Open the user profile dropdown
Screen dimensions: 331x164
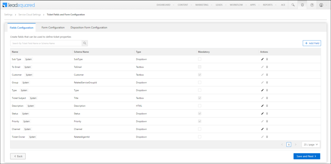(323, 5)
